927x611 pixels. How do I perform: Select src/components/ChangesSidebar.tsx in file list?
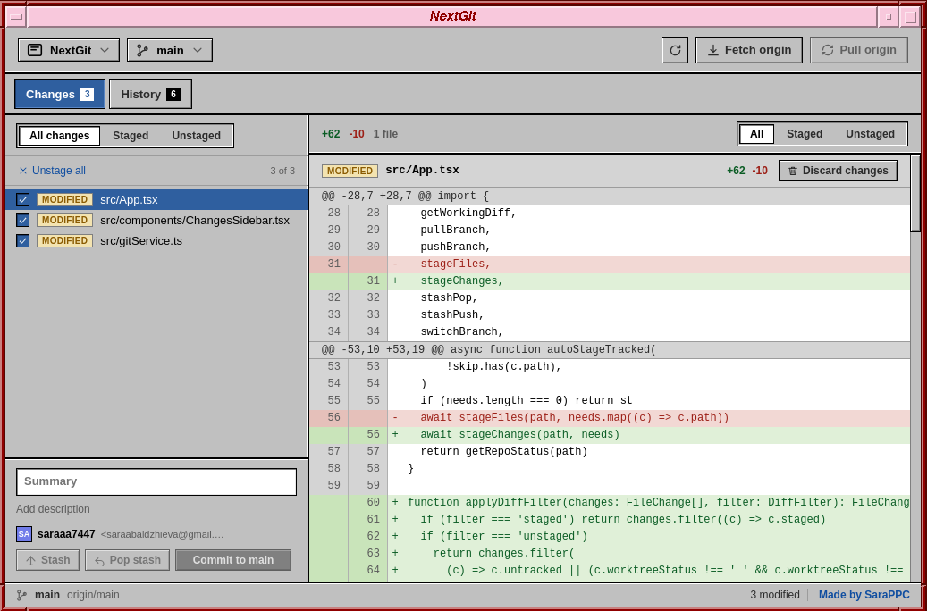pyautogui.click(x=156, y=221)
